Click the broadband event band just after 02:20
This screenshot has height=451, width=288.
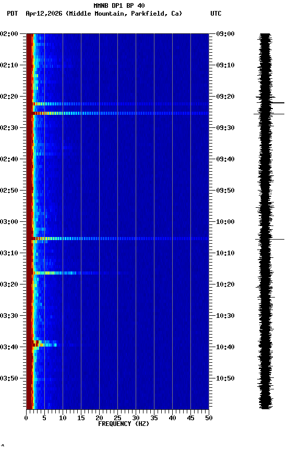coord(121,104)
